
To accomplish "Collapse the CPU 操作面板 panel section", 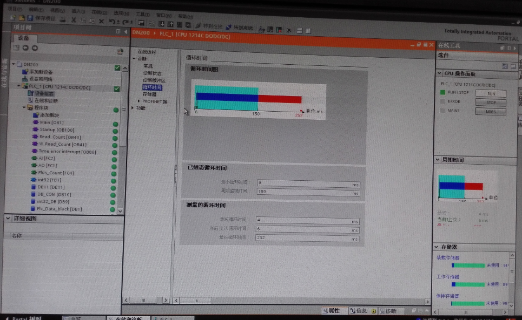I will click(x=439, y=73).
